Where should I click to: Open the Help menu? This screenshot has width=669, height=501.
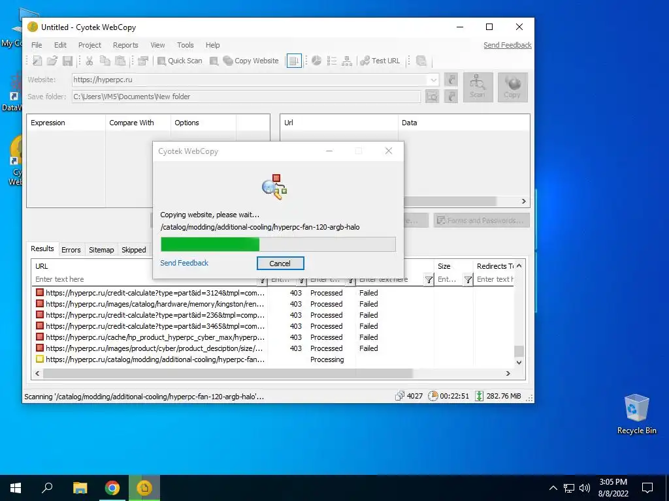[x=212, y=45]
